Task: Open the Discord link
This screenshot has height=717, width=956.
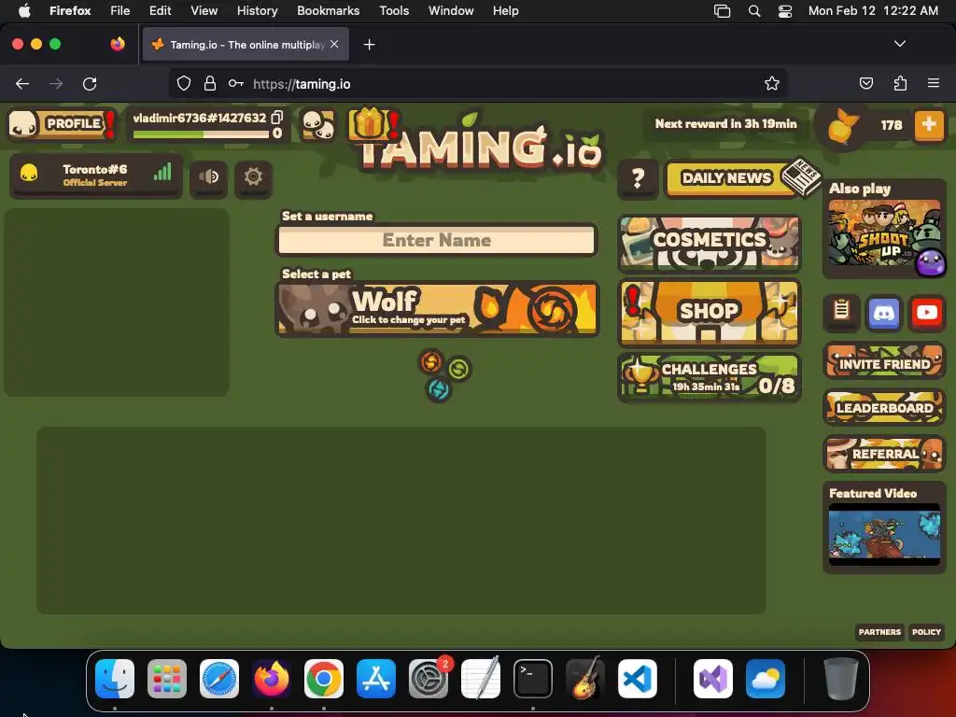Action: 884,313
